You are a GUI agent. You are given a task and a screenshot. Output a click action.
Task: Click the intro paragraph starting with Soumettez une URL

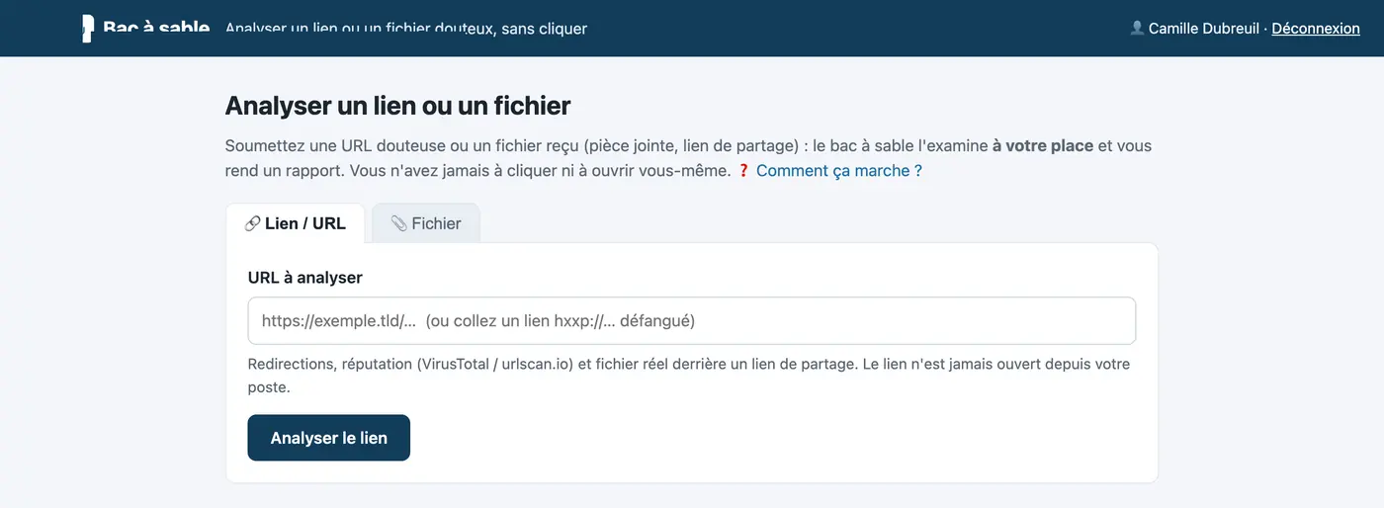click(689, 158)
